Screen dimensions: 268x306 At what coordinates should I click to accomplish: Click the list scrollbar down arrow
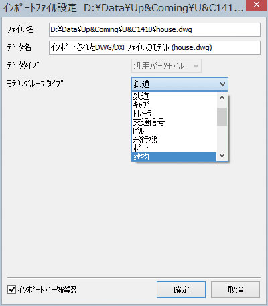(x=222, y=156)
